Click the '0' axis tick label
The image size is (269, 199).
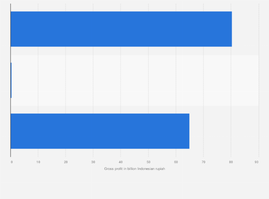[x=12, y=162]
